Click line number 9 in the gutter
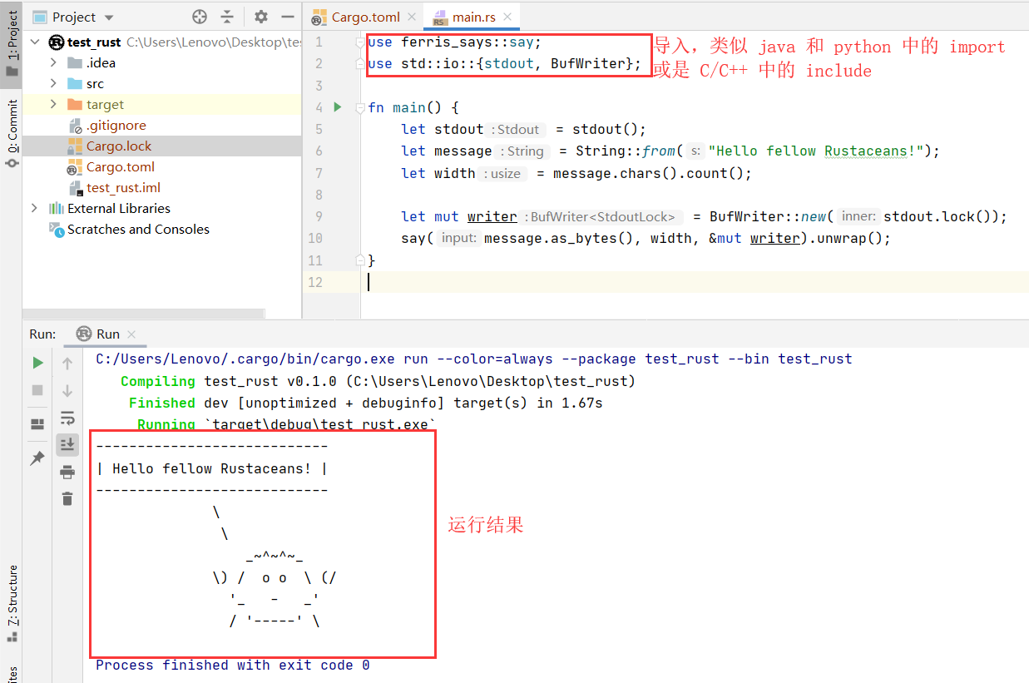 tap(319, 216)
